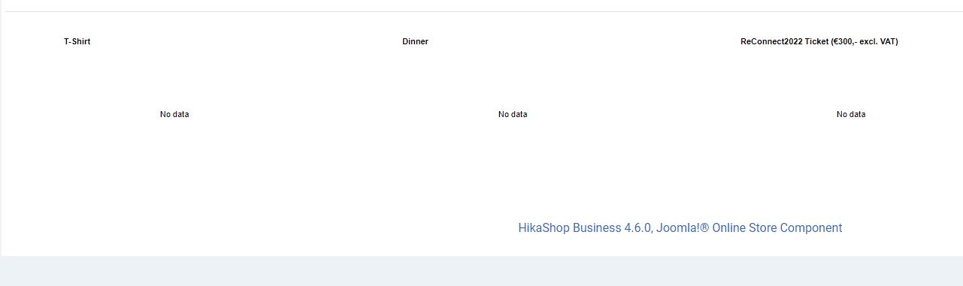Select the No data text under Dinner
Screen dimensions: 963x286
tap(513, 114)
